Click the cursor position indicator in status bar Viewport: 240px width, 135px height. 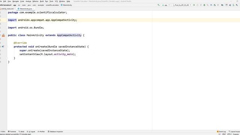coord(219,134)
